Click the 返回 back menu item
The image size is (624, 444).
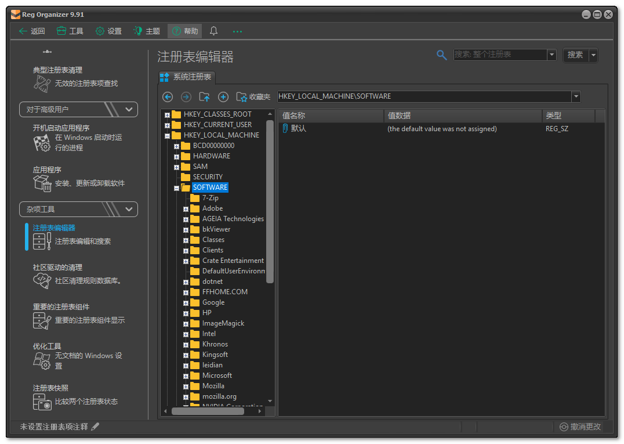coord(32,31)
